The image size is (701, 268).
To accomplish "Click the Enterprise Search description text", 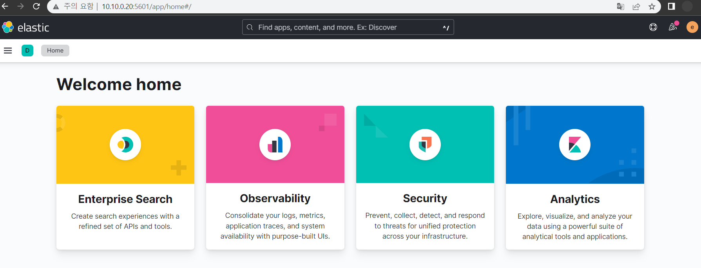I will (125, 221).
